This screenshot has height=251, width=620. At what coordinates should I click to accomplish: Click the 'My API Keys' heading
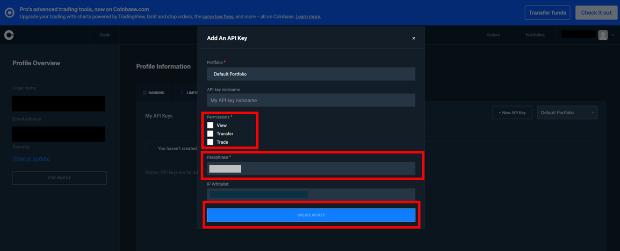(x=159, y=116)
